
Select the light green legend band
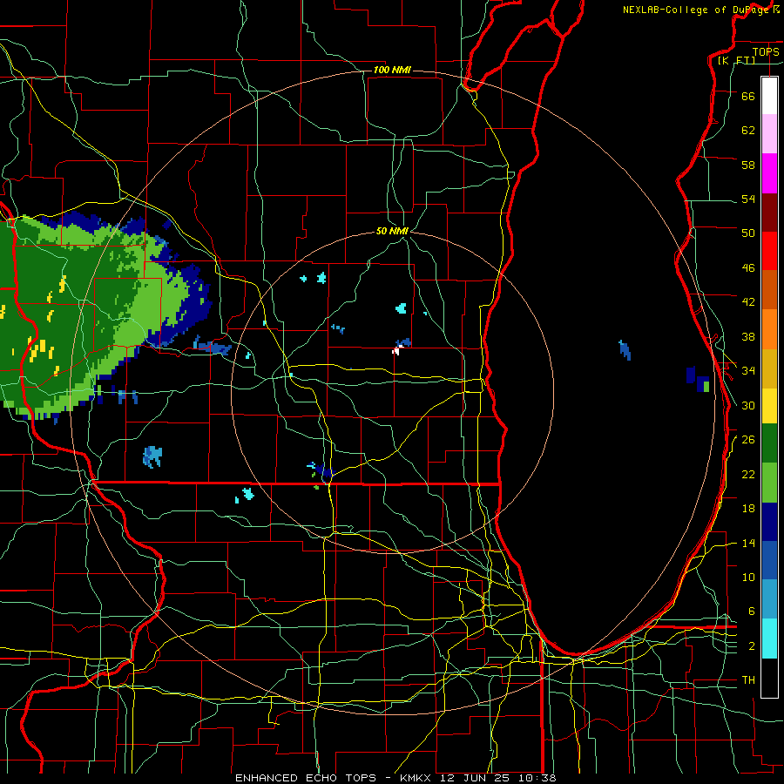click(x=769, y=483)
